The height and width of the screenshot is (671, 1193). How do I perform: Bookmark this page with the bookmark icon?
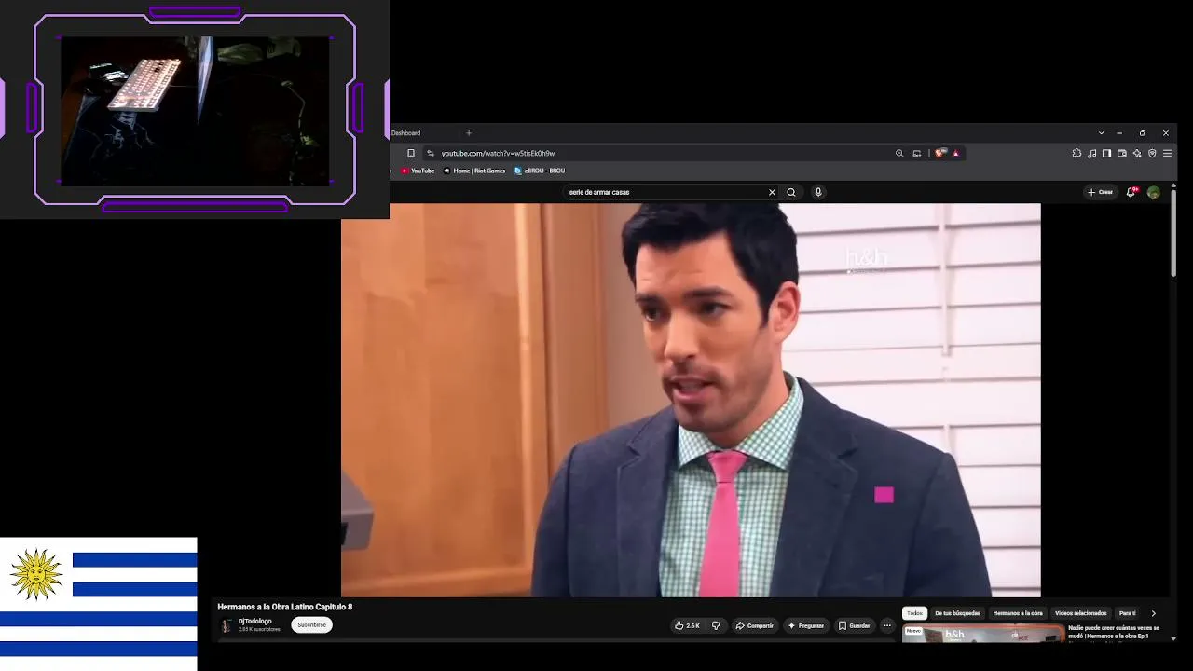pyautogui.click(x=411, y=153)
